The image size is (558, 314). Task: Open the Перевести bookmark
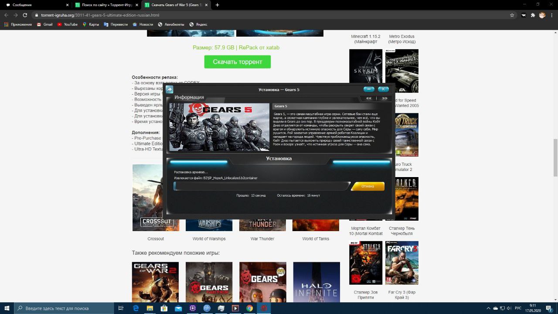point(116,24)
